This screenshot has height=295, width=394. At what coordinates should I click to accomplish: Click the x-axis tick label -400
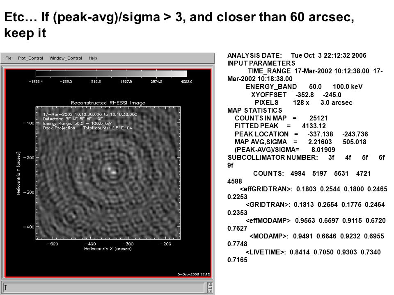(x=90, y=244)
